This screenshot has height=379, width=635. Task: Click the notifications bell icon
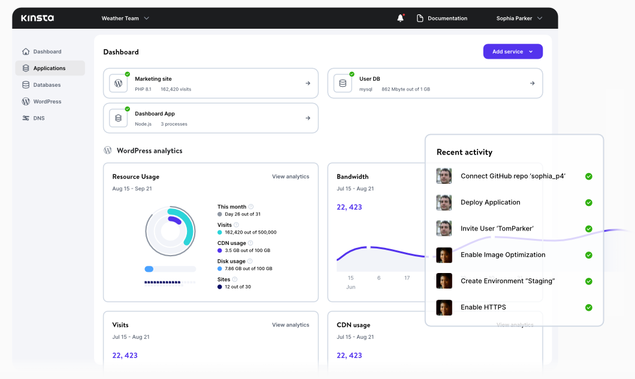tap(400, 18)
